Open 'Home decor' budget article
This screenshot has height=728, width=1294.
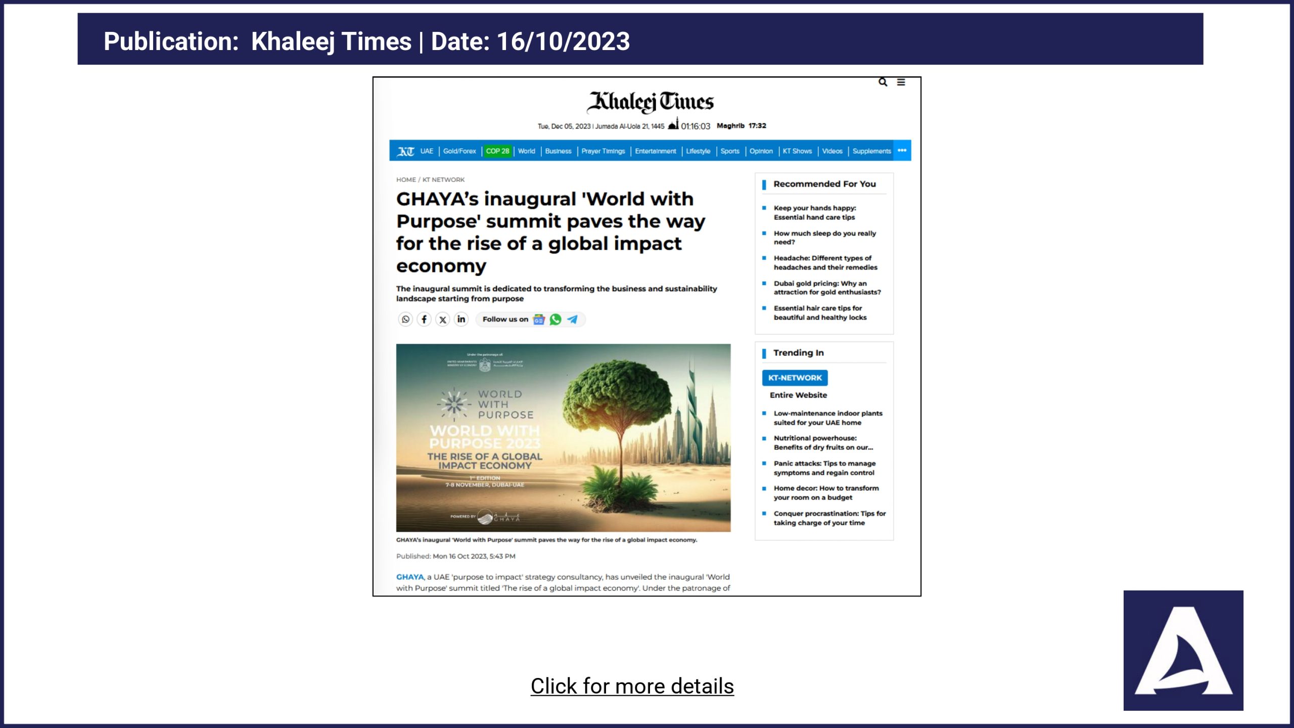pyautogui.click(x=826, y=492)
